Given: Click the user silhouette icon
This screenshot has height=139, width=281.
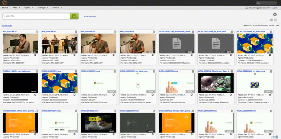Looking at the screenshot, I should [247, 8].
